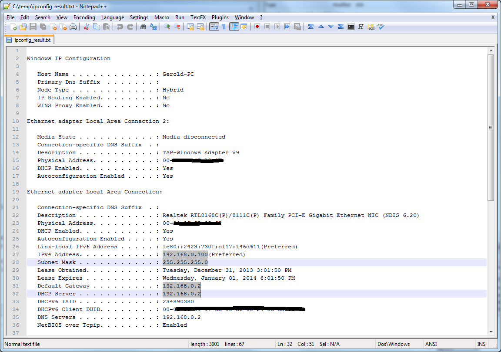Toggle word wrap
The height and width of the screenshot is (352, 501).
click(214, 27)
